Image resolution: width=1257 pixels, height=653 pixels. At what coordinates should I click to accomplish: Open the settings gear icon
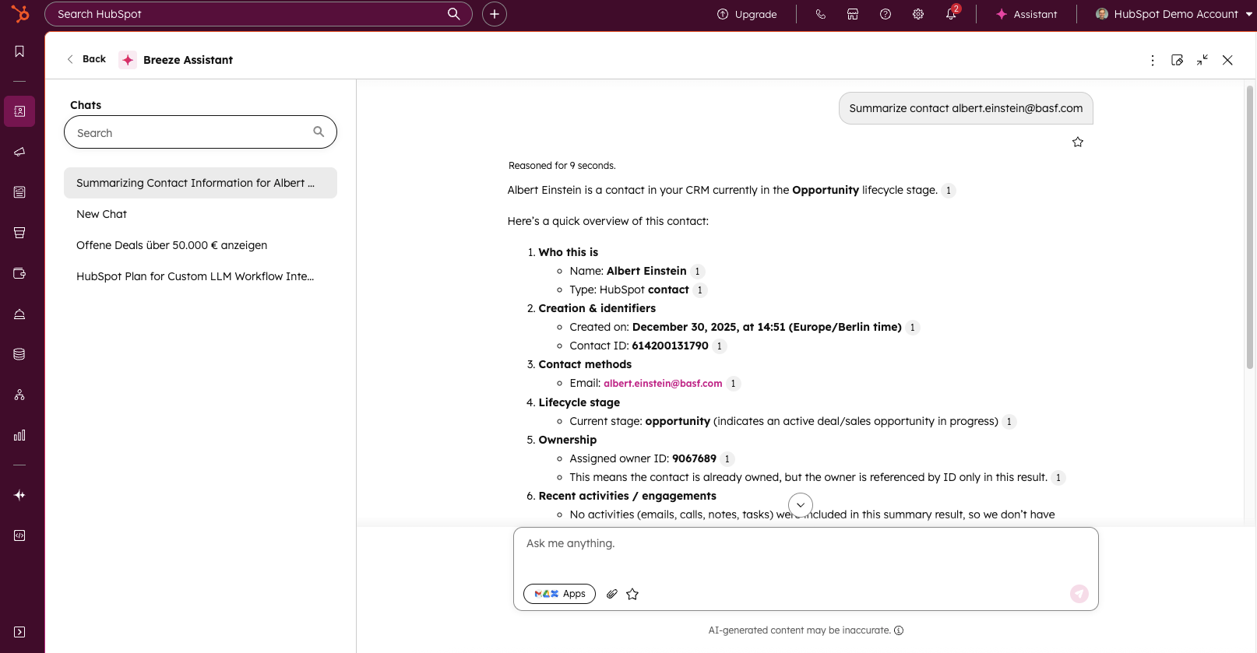click(x=918, y=14)
